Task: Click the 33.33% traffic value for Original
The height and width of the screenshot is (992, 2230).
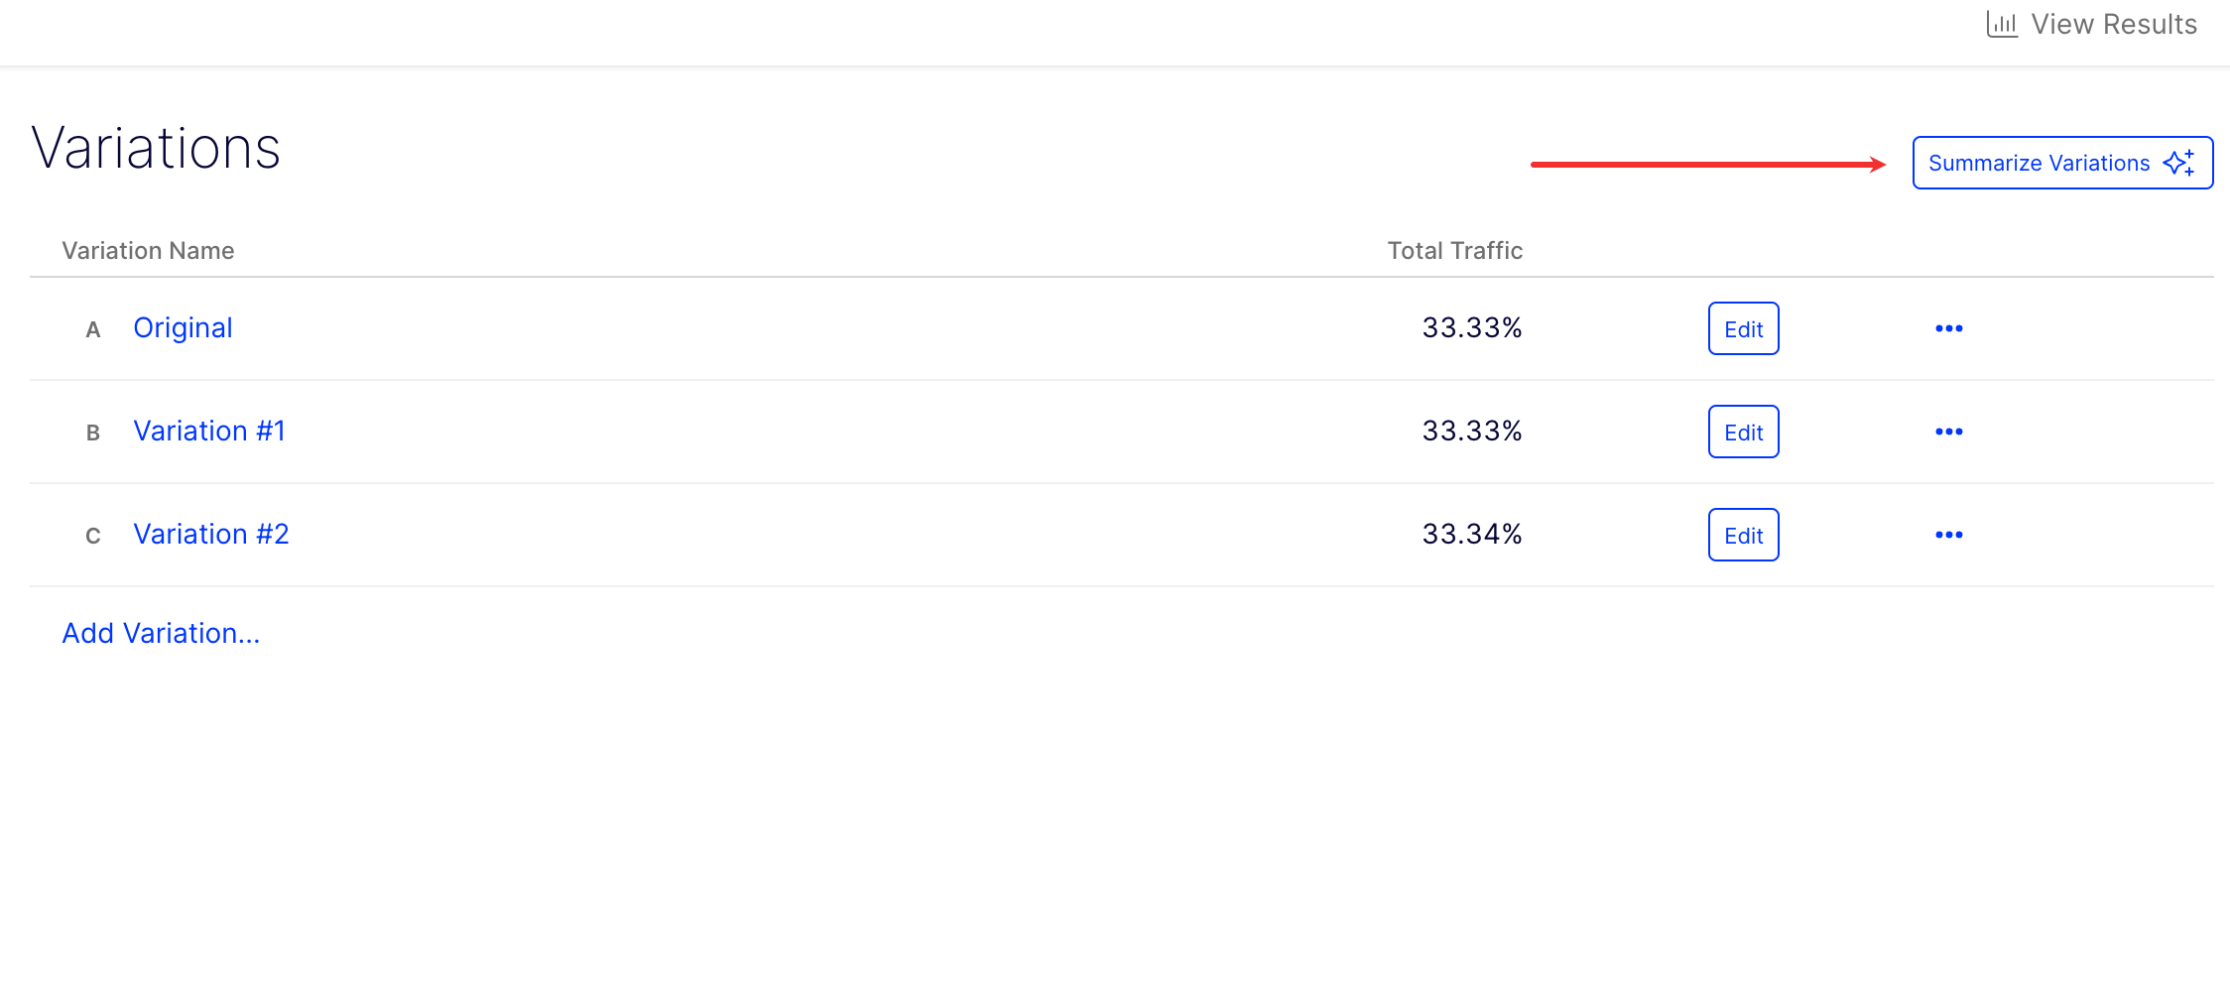Action: pyautogui.click(x=1472, y=328)
